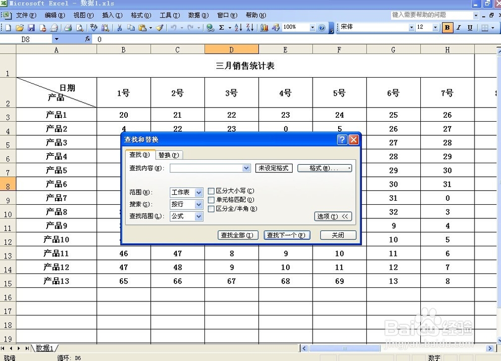Open Print Preview with the magnifier icon
501x361 pixels.
click(x=79, y=27)
